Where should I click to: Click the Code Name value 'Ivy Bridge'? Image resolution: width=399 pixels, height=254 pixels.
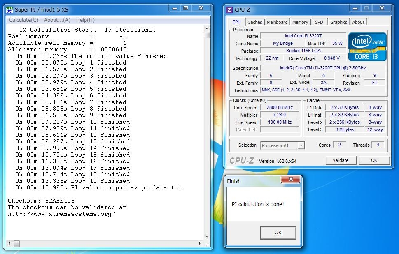click(283, 44)
